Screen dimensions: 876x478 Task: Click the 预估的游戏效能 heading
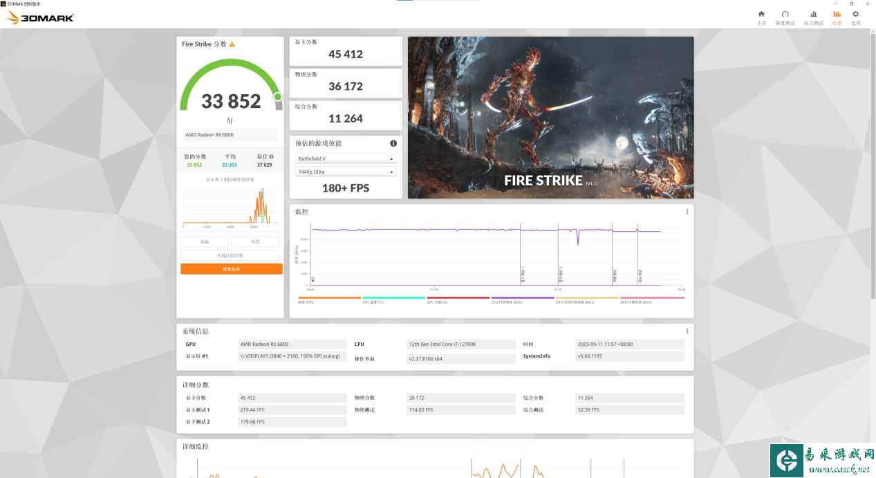click(318, 143)
